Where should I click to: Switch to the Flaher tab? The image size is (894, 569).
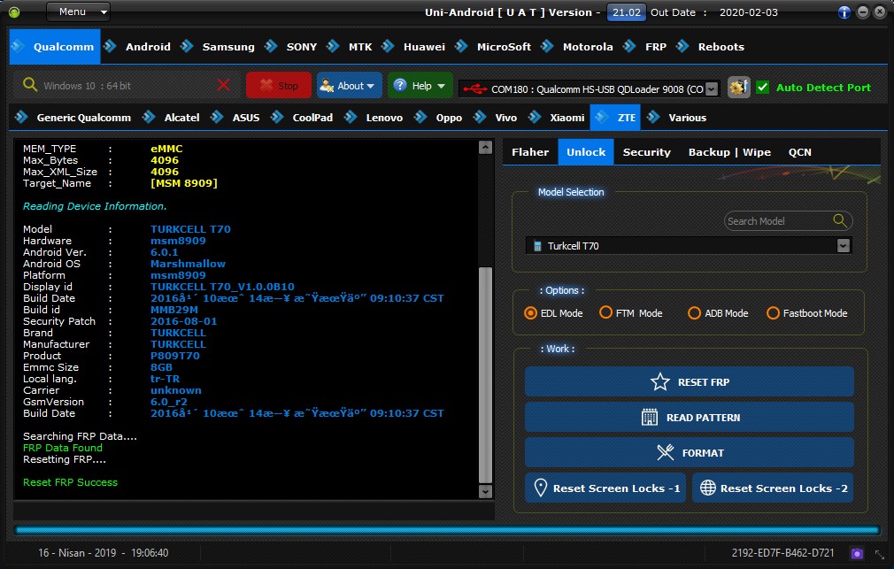click(530, 152)
